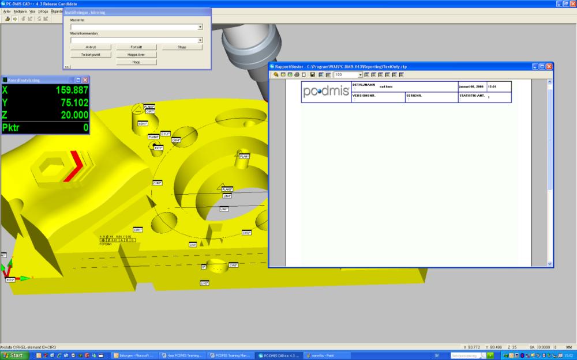The height and width of the screenshot is (360, 577).
Task: Click the Z readout 20.000
Action: click(x=74, y=115)
